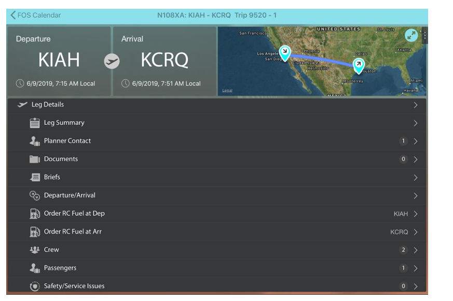Tap the Arrival KCRQ card
The image size is (453, 301).
coord(164,61)
